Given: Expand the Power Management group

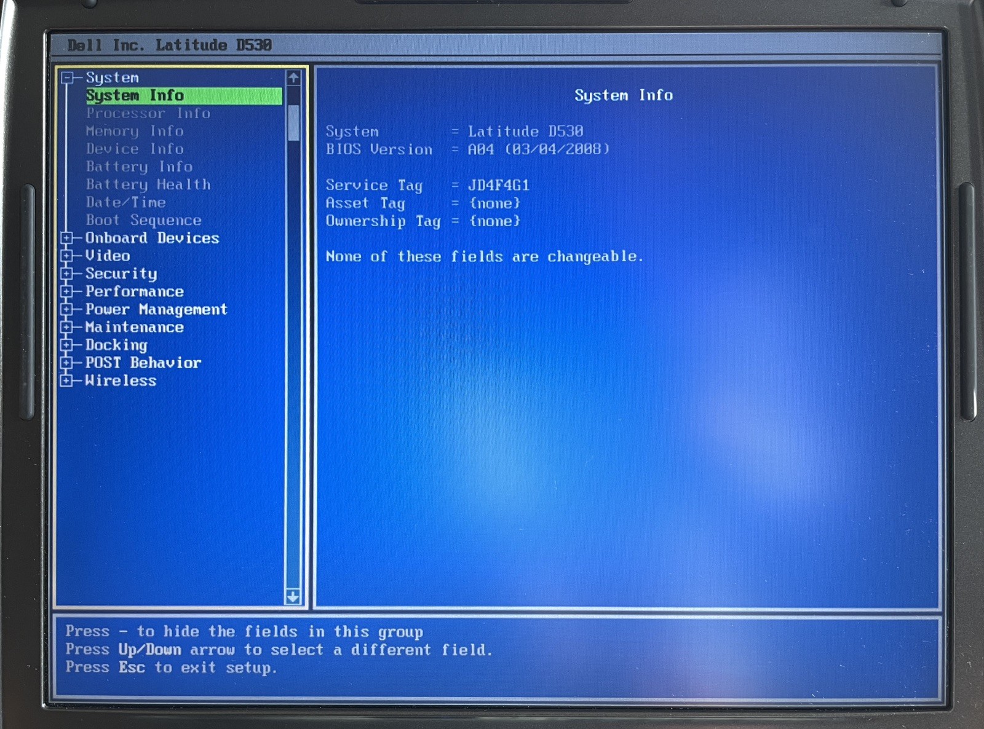Looking at the screenshot, I should (67, 309).
